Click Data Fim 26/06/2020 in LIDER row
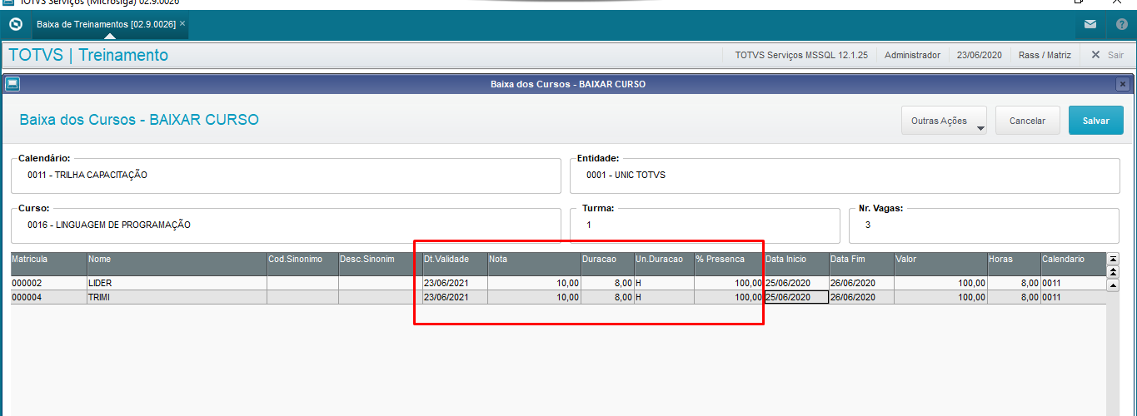Screen dimensions: 1137x416 (861, 283)
